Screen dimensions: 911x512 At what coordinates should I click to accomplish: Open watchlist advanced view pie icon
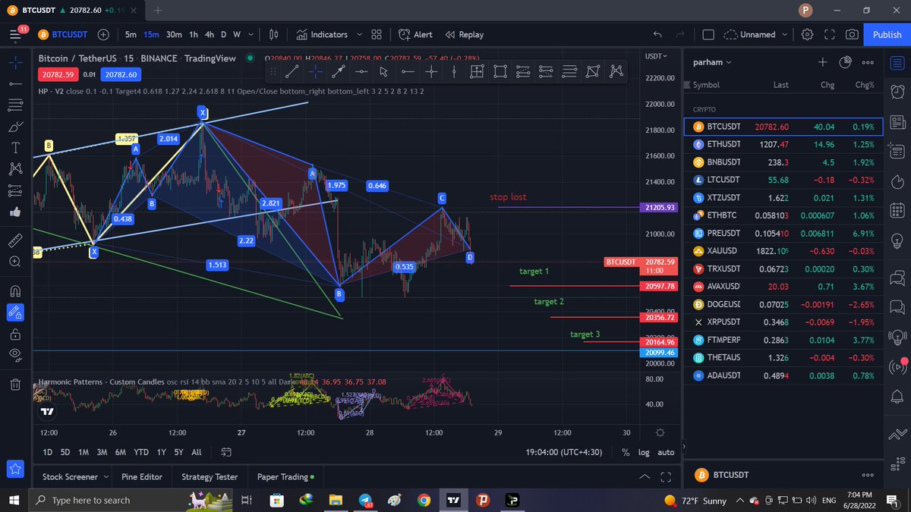(845, 62)
